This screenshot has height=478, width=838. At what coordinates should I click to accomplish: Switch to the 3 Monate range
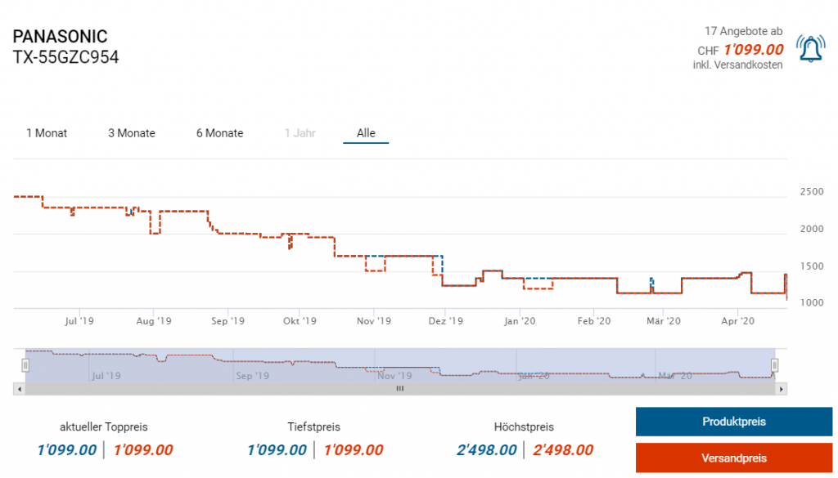[132, 133]
